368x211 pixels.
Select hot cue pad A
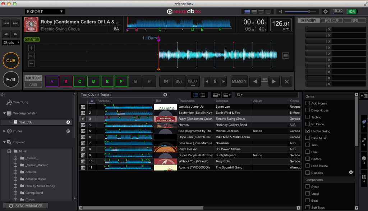point(52,81)
